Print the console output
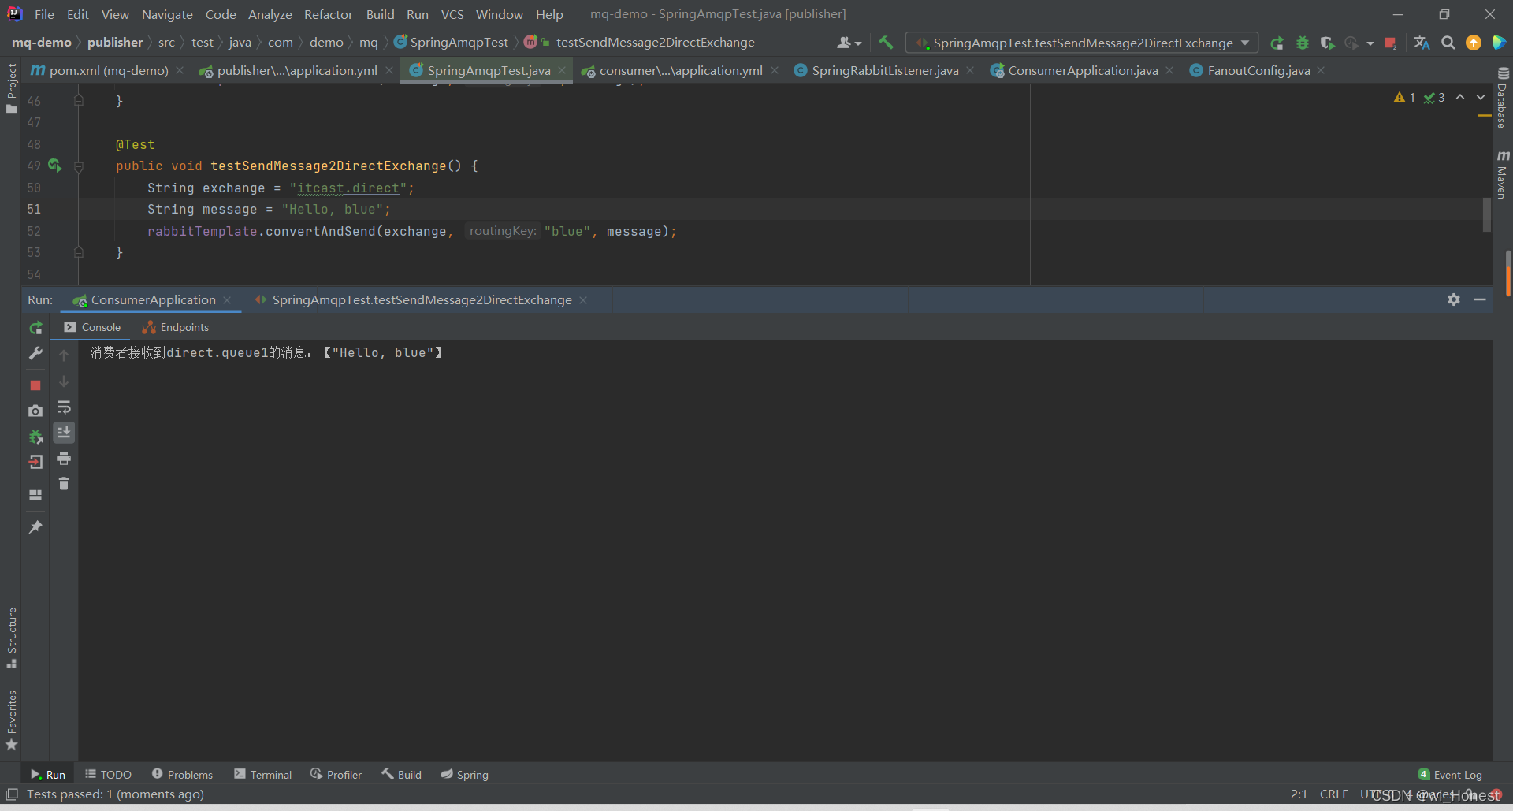Viewport: 1513px width, 811px height. click(64, 459)
